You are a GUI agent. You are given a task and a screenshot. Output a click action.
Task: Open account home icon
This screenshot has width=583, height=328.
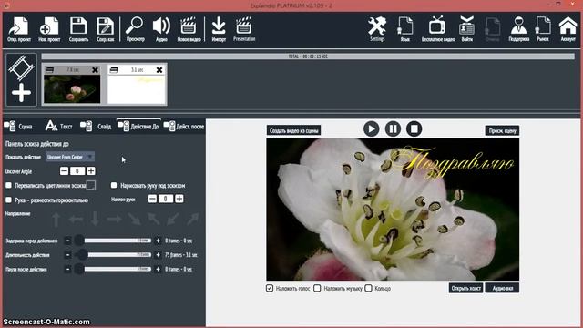(568, 29)
